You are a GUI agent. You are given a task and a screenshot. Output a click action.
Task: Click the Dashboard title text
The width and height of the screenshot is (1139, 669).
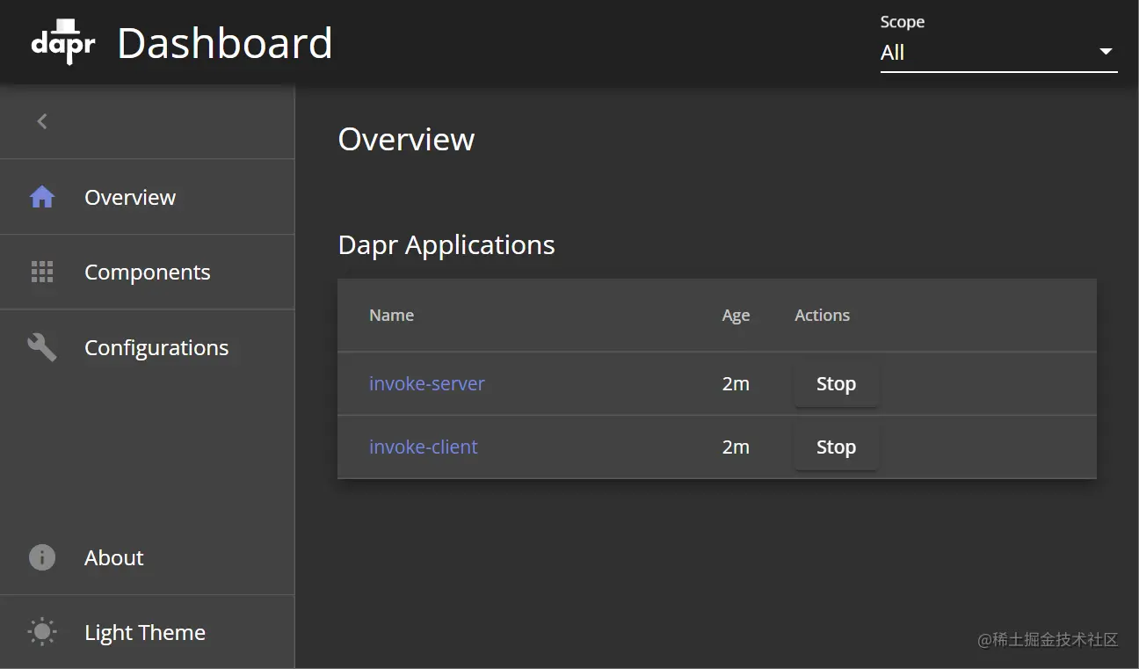pyautogui.click(x=225, y=43)
